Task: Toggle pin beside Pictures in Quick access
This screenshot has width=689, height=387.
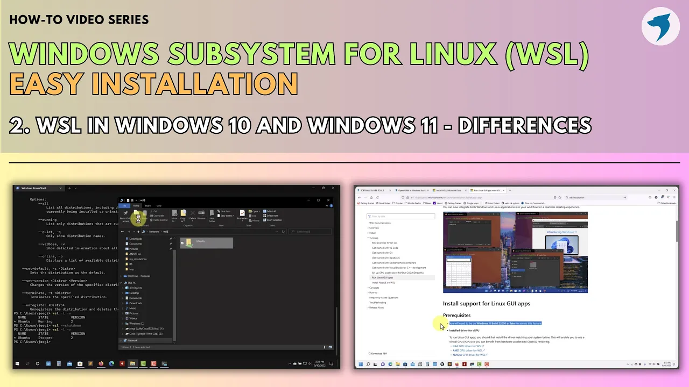Action: coord(171,249)
